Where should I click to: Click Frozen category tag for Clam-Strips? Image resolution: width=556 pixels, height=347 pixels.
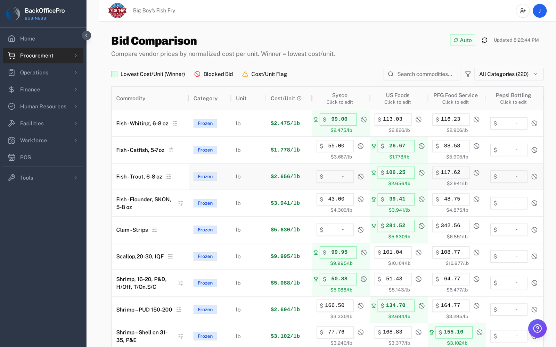(205, 230)
